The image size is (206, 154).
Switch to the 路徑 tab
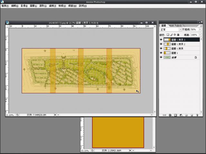click(x=179, y=25)
